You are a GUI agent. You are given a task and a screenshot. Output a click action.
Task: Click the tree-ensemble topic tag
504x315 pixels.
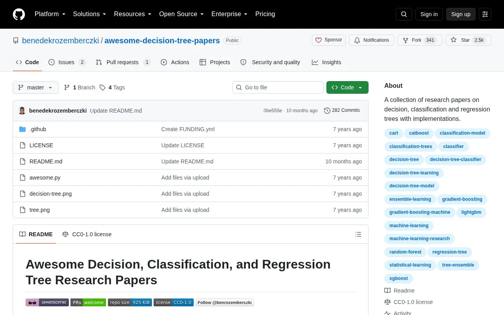pyautogui.click(x=458, y=265)
